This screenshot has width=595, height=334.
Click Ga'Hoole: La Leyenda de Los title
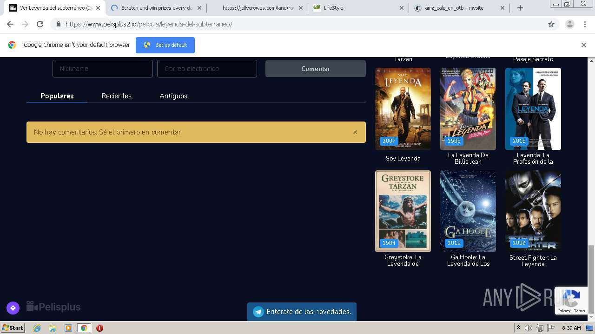[468, 261]
